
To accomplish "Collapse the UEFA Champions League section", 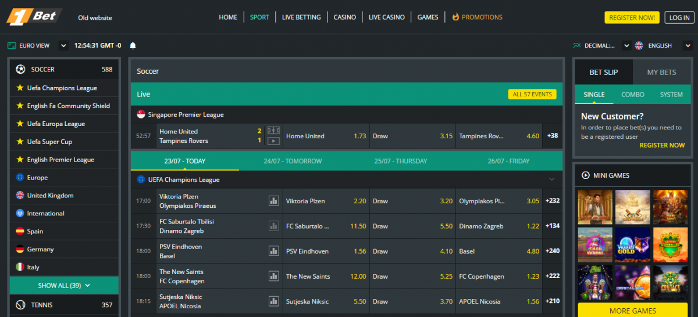I will click(551, 179).
